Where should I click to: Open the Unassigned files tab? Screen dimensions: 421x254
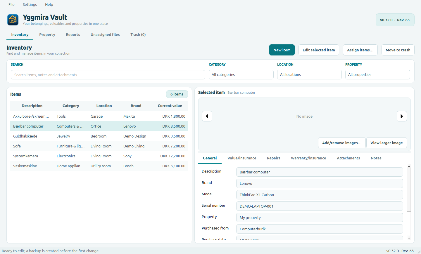(105, 34)
